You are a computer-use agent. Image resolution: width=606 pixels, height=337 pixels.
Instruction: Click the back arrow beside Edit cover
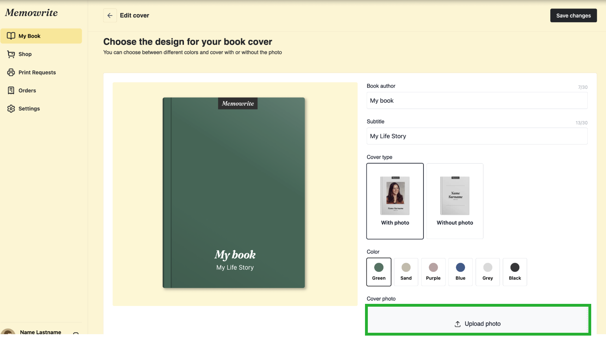[x=110, y=16]
